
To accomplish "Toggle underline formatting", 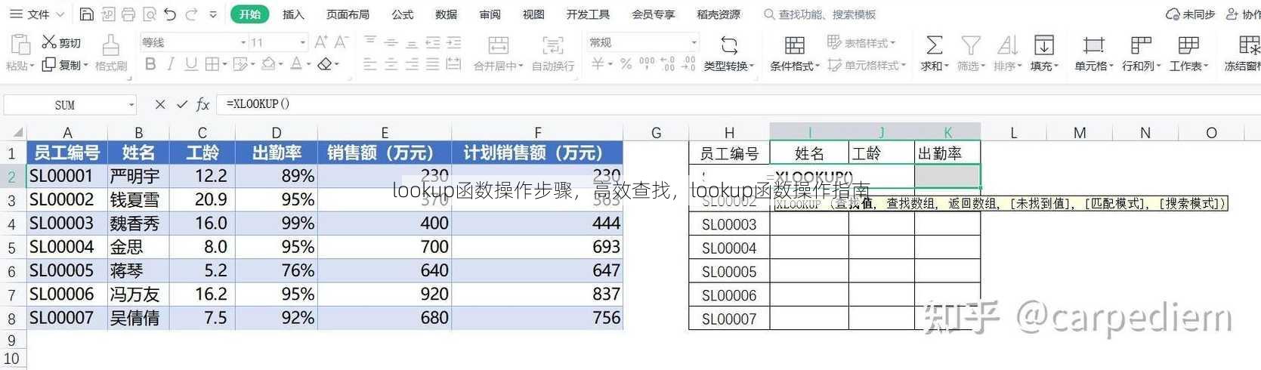I will tap(191, 64).
